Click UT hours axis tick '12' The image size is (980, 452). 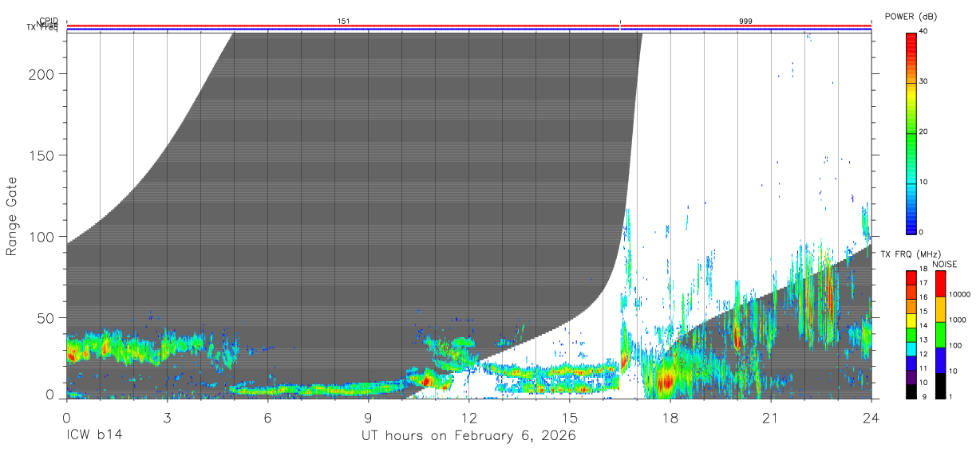pos(468,418)
